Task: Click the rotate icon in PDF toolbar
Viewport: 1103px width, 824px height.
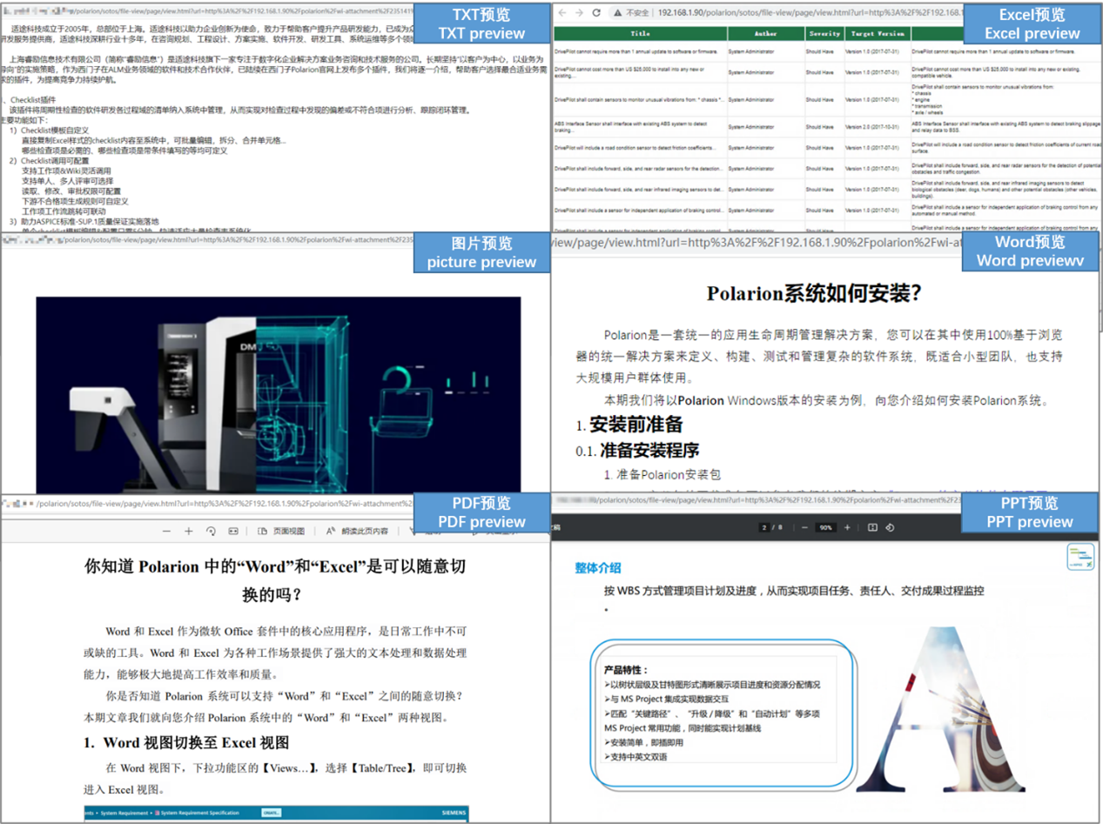Action: [x=212, y=529]
